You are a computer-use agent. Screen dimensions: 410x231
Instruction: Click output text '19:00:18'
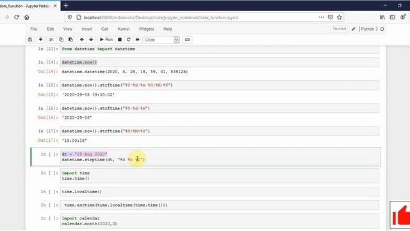74,141
